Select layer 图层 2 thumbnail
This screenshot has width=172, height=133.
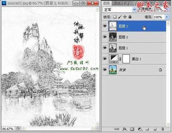pyautogui.click(x=113, y=37)
